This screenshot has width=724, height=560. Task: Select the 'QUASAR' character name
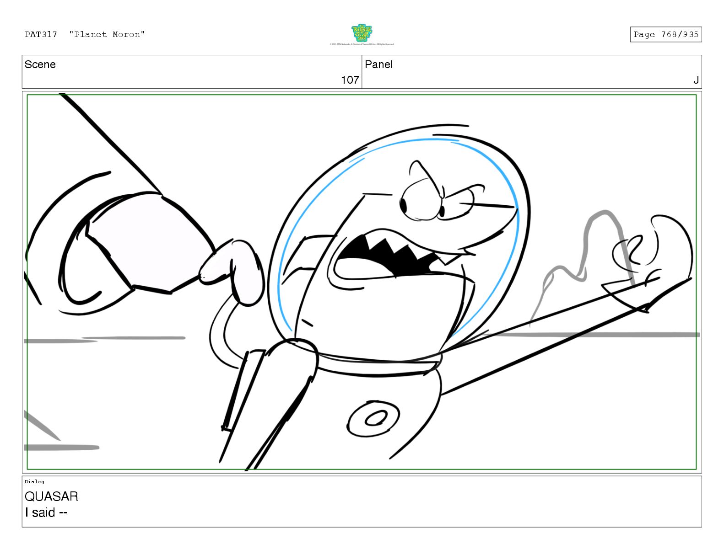click(51, 496)
